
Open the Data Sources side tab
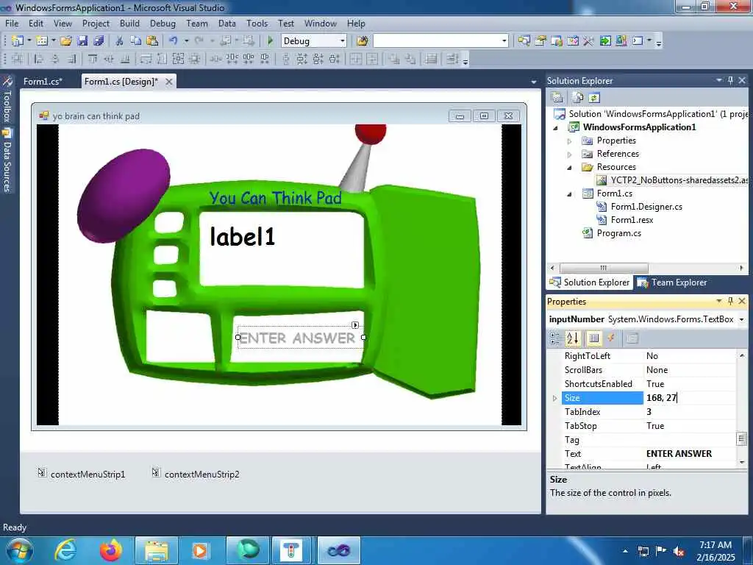click(7, 160)
